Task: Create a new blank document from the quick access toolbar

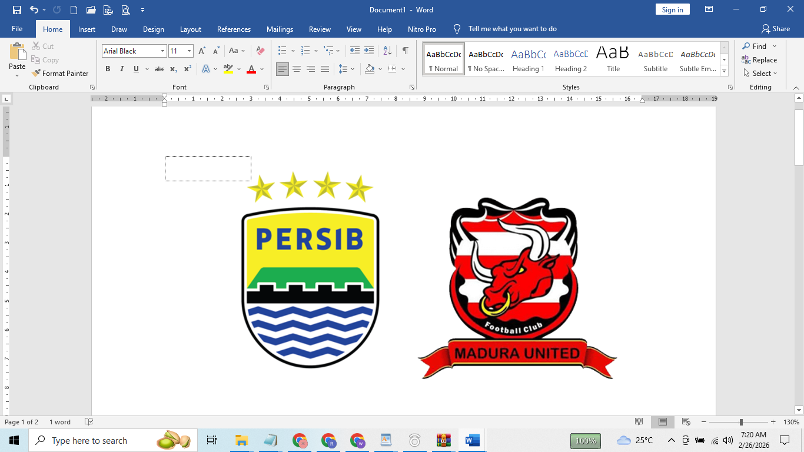Action: [x=74, y=10]
